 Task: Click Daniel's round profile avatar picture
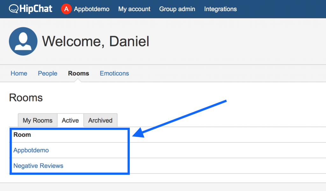point(23,41)
